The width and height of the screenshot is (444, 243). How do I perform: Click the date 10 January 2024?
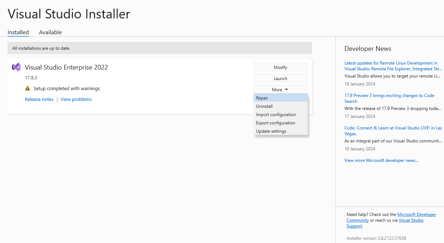(360, 149)
